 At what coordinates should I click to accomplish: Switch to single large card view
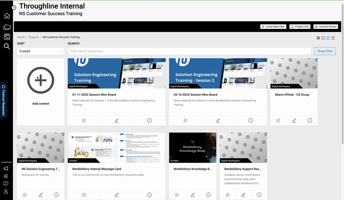coord(323,38)
